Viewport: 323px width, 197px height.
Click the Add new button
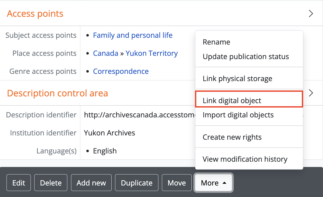click(91, 183)
